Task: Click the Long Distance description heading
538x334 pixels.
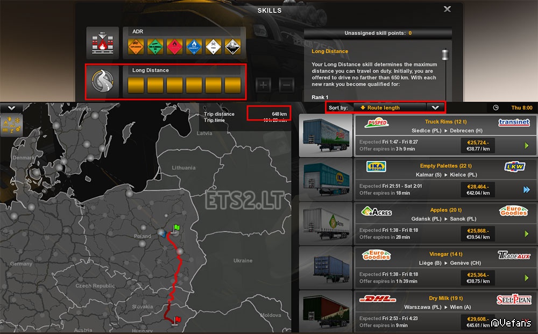Action: pyautogui.click(x=330, y=52)
